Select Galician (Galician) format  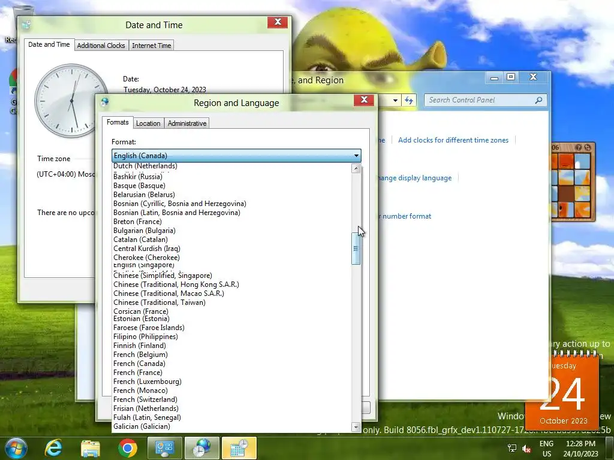[142, 426]
